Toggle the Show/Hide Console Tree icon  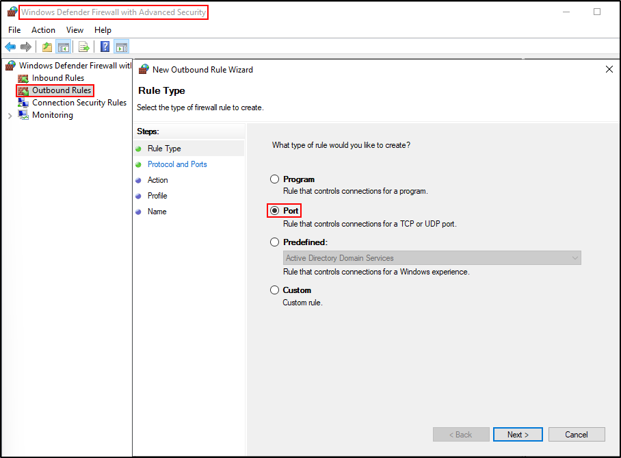64,47
